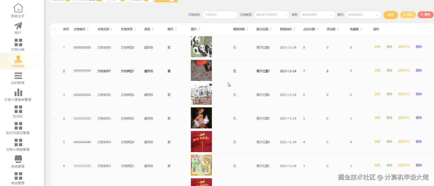The height and width of the screenshot is (186, 434).
Task: Click 查看评论 for 文物名称6
Action: tap(404, 94)
